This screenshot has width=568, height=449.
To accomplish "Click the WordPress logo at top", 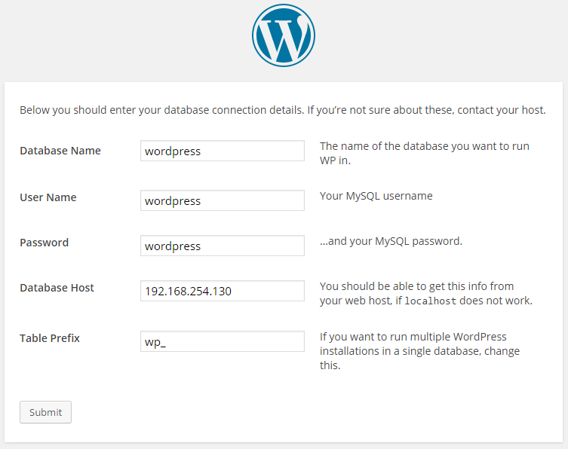I will 284,35.
